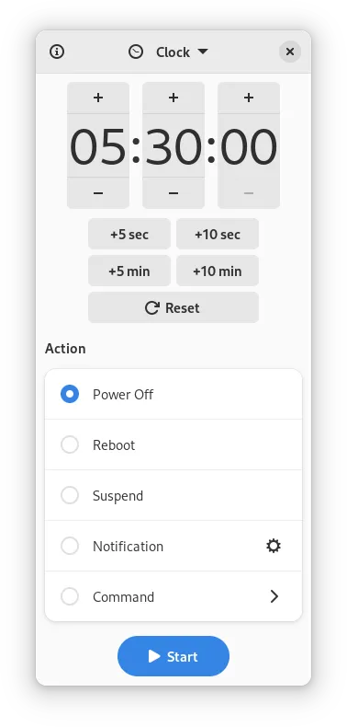Start the shutdown timer
Screen dimensions: 347x727
point(173,656)
